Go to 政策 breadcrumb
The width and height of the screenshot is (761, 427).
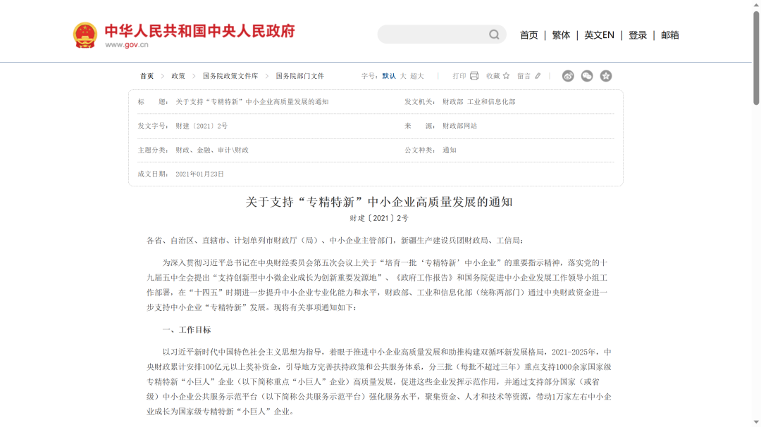point(178,76)
